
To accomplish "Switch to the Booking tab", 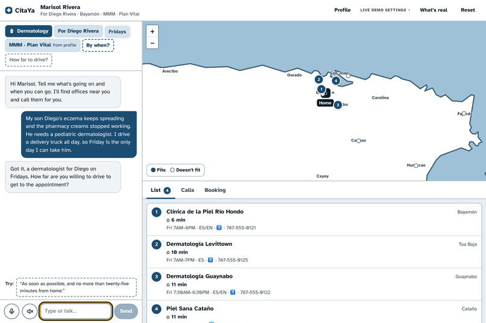I will pos(215,190).
